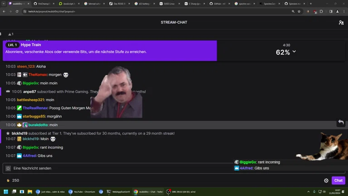Screen dimensions: 348x196
Task: Switch to the C Sharp Wikipedia tab
Action: click(x=195, y=4)
